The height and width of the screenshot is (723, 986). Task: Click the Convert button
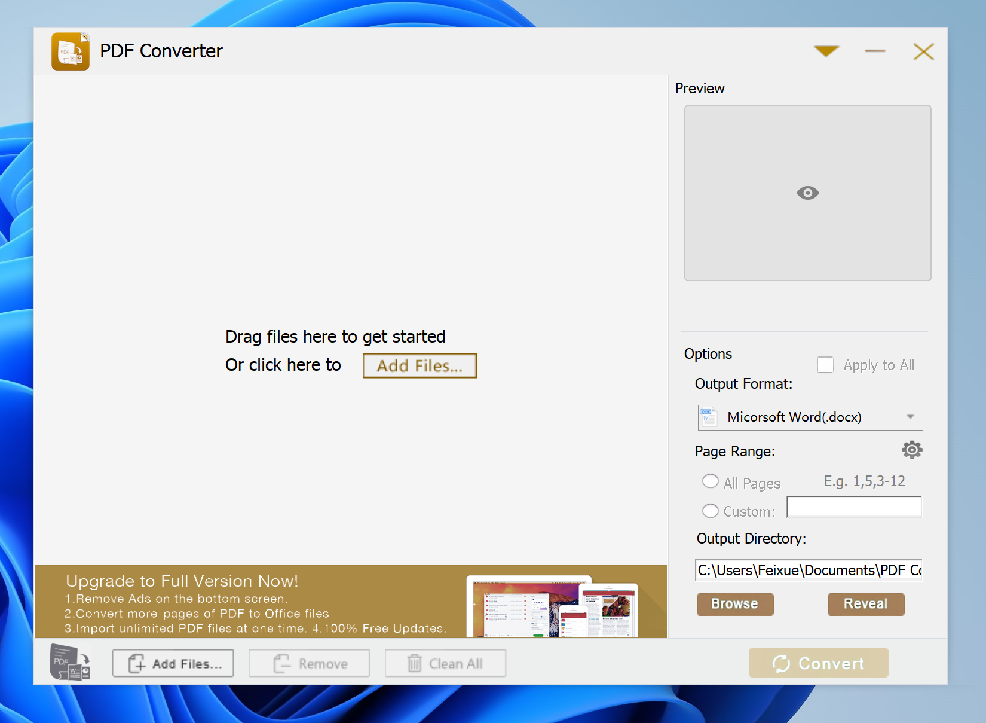pos(818,663)
